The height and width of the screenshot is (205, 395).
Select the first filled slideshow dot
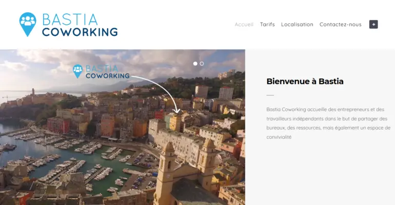(x=195, y=64)
